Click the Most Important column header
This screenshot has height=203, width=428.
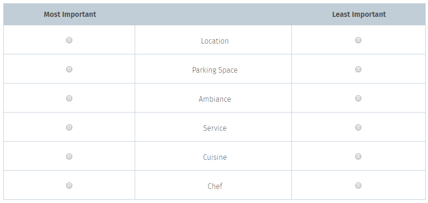[x=70, y=14]
